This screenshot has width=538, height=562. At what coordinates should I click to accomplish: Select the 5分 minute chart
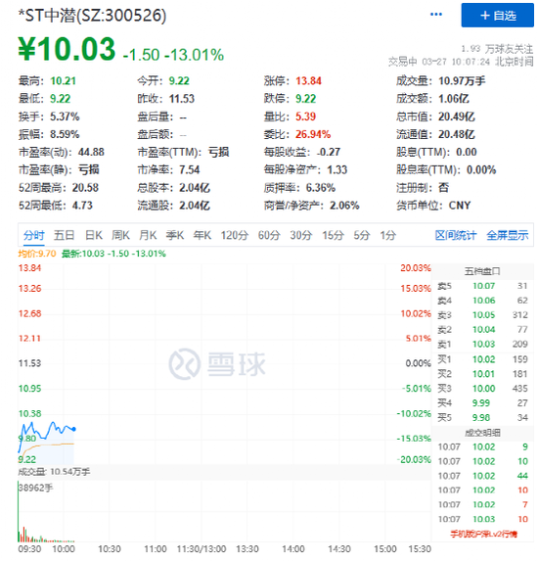coord(362,236)
